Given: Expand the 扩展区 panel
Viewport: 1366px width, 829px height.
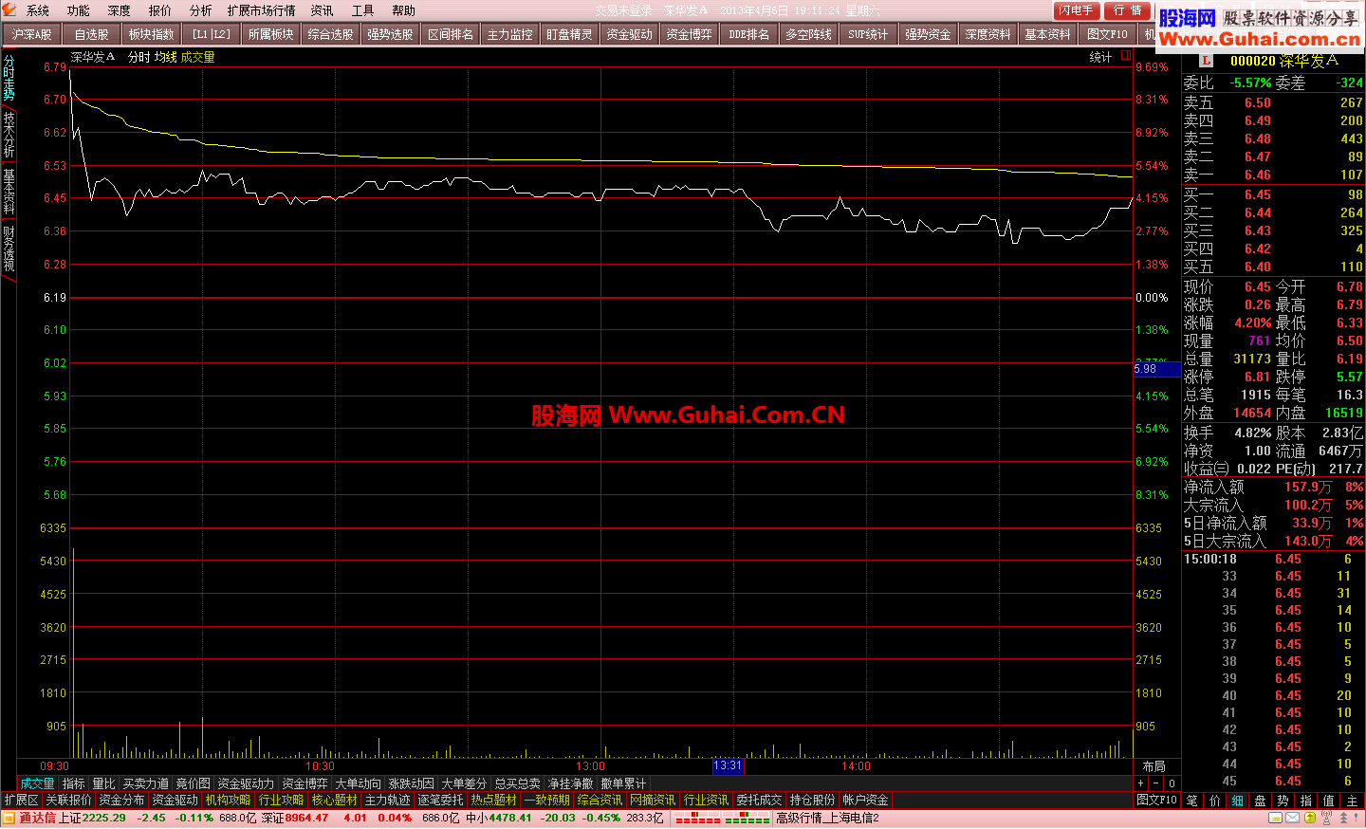Looking at the screenshot, I should click(21, 801).
